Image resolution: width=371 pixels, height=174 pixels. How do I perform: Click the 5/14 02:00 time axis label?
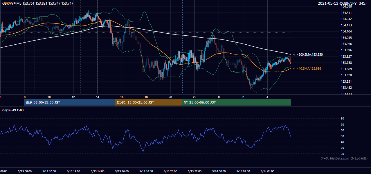pos(243,171)
